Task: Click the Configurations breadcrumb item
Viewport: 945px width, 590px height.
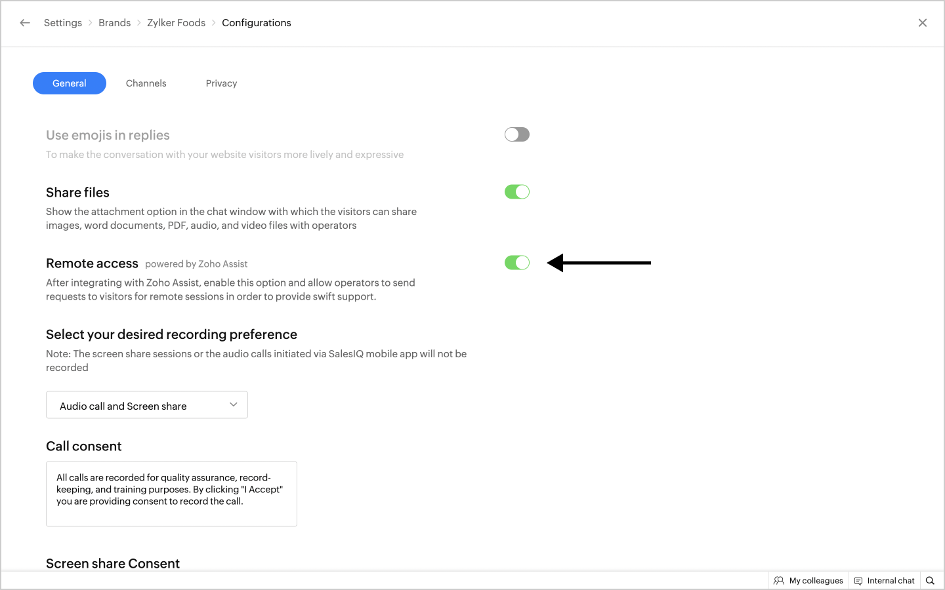Action: point(256,23)
